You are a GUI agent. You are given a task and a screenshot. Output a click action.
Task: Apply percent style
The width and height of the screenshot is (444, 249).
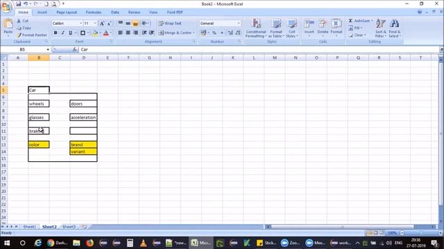coord(214,33)
